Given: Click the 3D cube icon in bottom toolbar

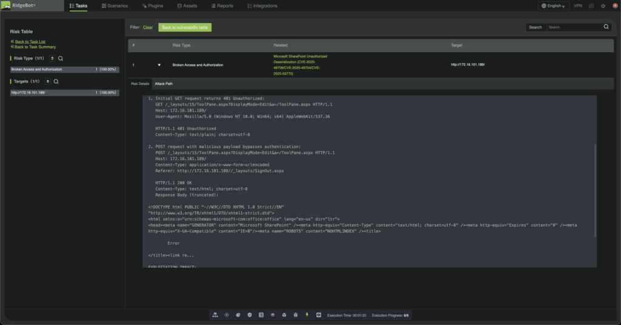Looking at the screenshot, I should click(x=284, y=315).
